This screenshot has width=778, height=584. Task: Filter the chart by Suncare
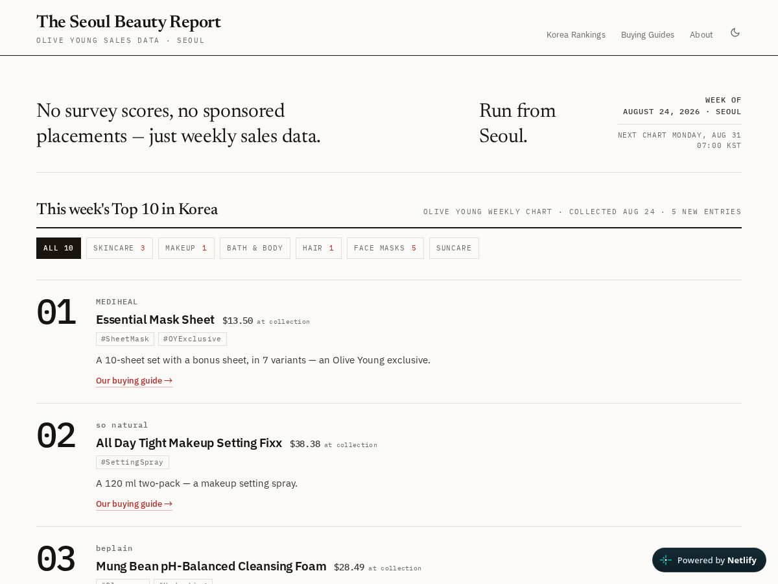454,248
